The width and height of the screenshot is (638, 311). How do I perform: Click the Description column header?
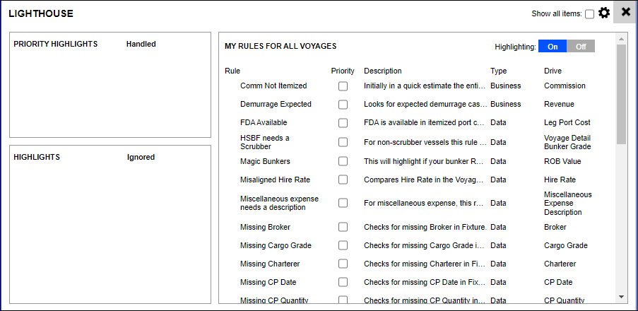pos(382,71)
